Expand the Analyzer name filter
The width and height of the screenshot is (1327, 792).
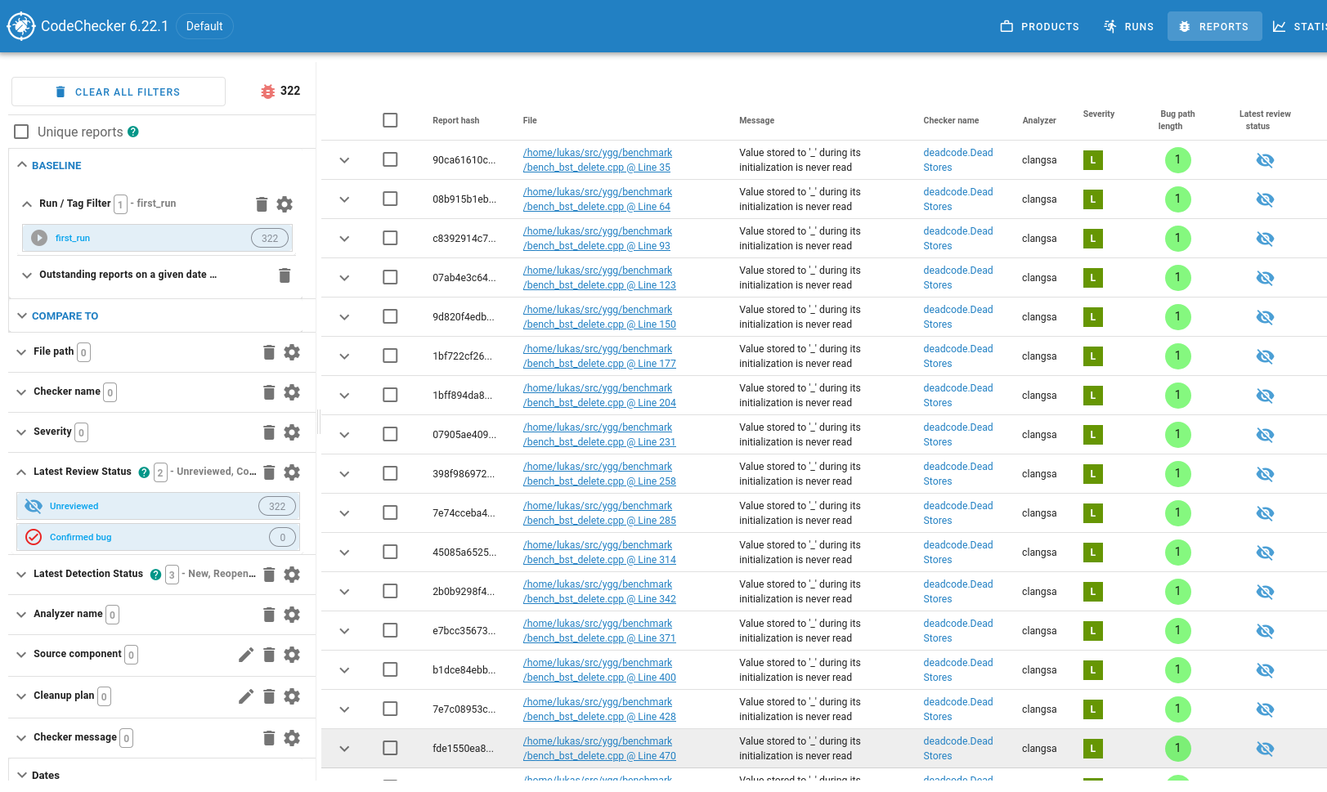pyautogui.click(x=22, y=615)
